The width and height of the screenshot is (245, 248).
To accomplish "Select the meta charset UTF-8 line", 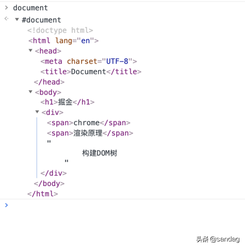I will pos(89,61).
